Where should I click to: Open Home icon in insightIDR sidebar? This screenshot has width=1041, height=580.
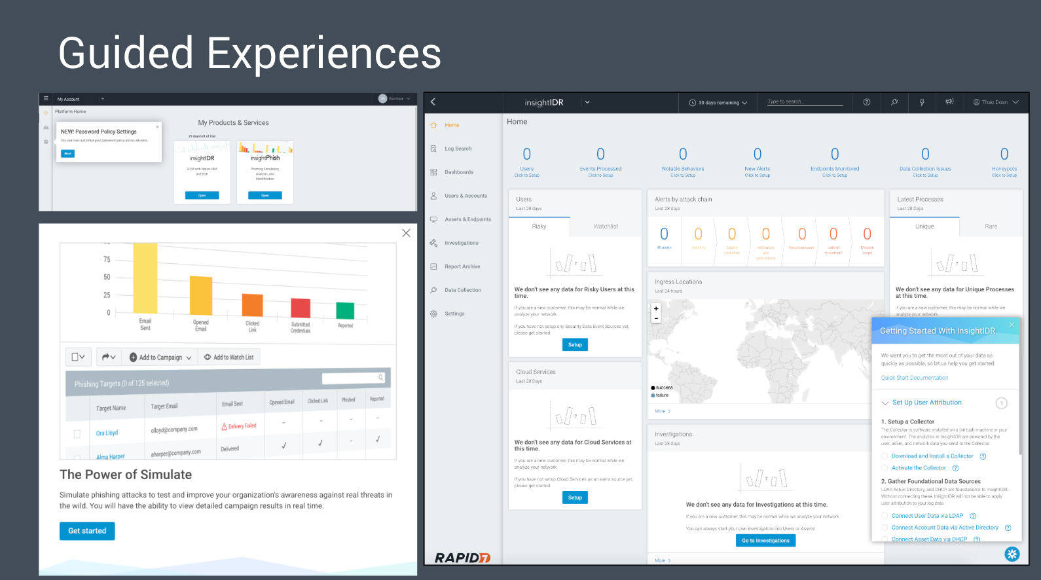433,125
